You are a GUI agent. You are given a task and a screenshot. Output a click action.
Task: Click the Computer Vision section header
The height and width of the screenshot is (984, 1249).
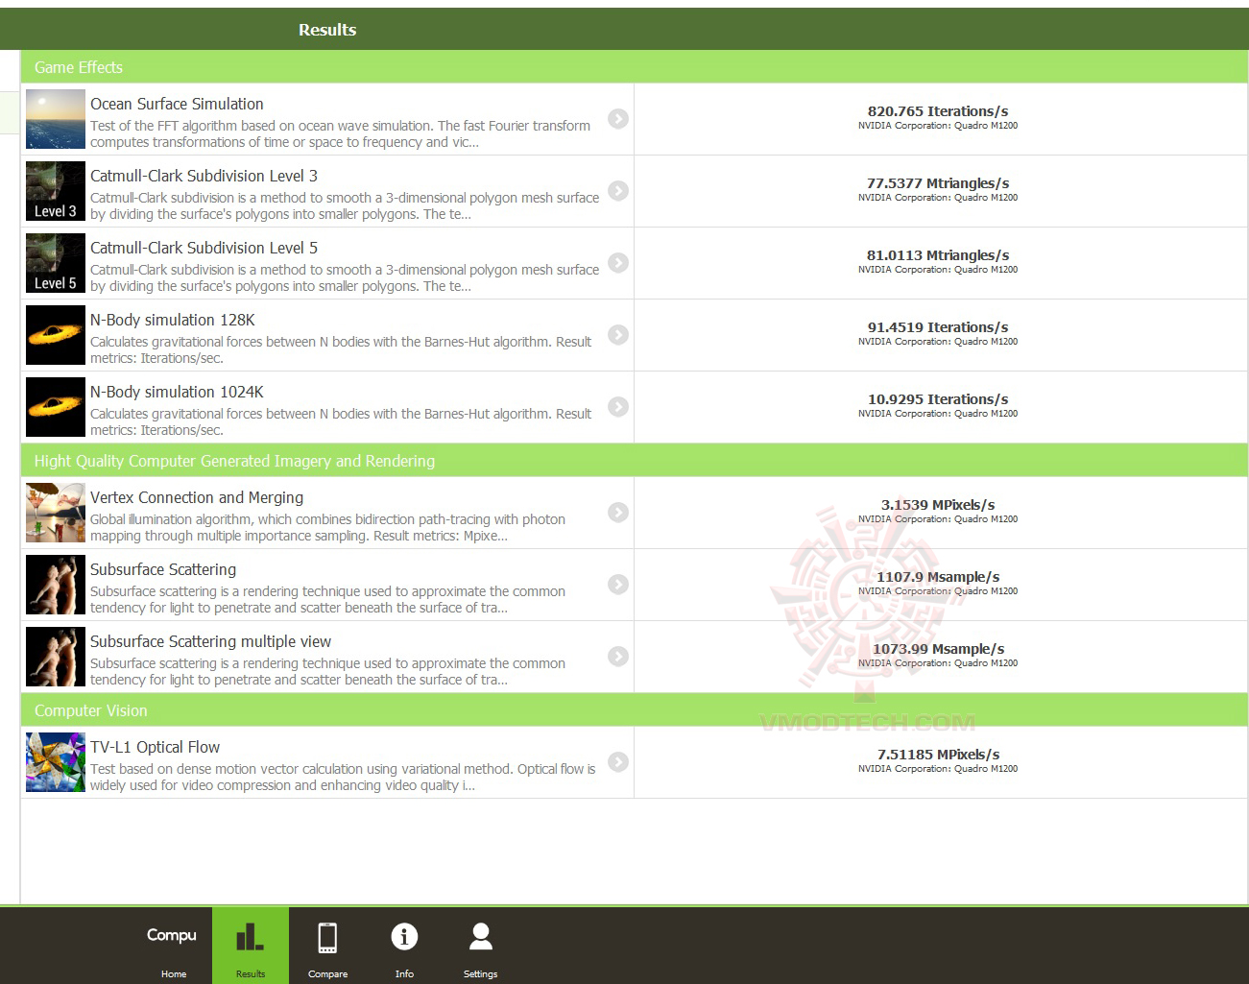click(x=635, y=710)
